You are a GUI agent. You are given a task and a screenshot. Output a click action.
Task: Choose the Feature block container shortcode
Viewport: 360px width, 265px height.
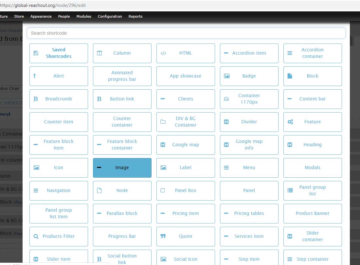click(x=122, y=145)
